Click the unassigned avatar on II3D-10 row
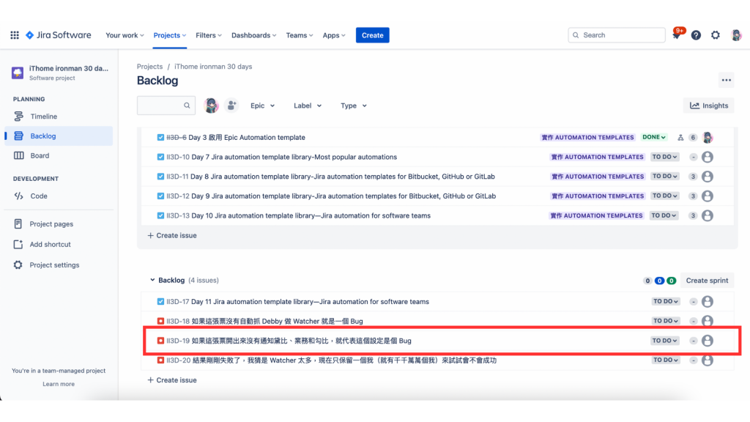The image size is (750, 422). pos(708,157)
